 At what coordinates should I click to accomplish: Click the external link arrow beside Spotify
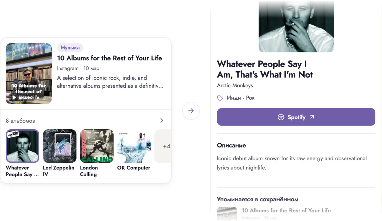coord(312,117)
